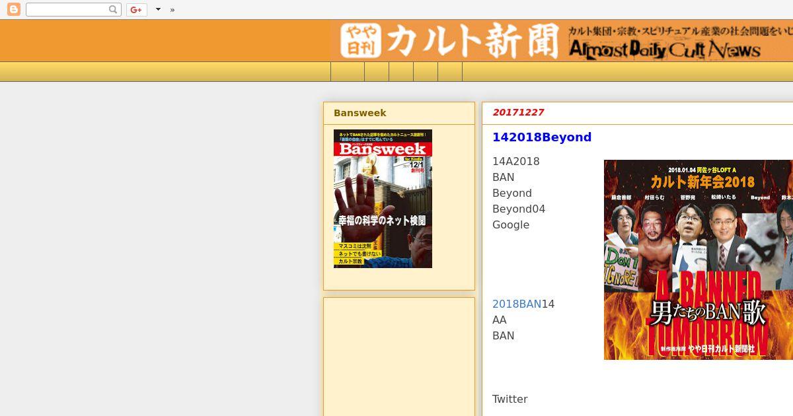
Task: Open the post titled 142018Beyond
Action: coord(542,137)
